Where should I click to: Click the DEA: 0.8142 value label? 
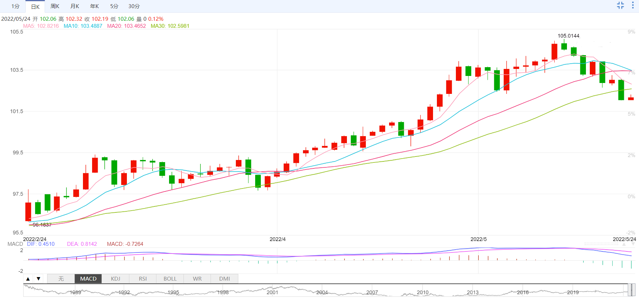82,244
